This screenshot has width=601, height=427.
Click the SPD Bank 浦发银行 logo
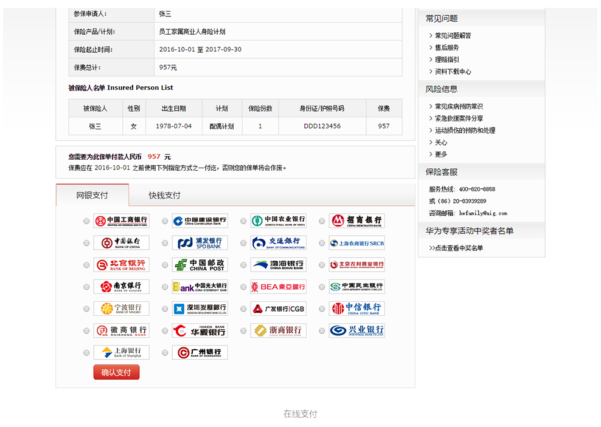[x=200, y=243]
